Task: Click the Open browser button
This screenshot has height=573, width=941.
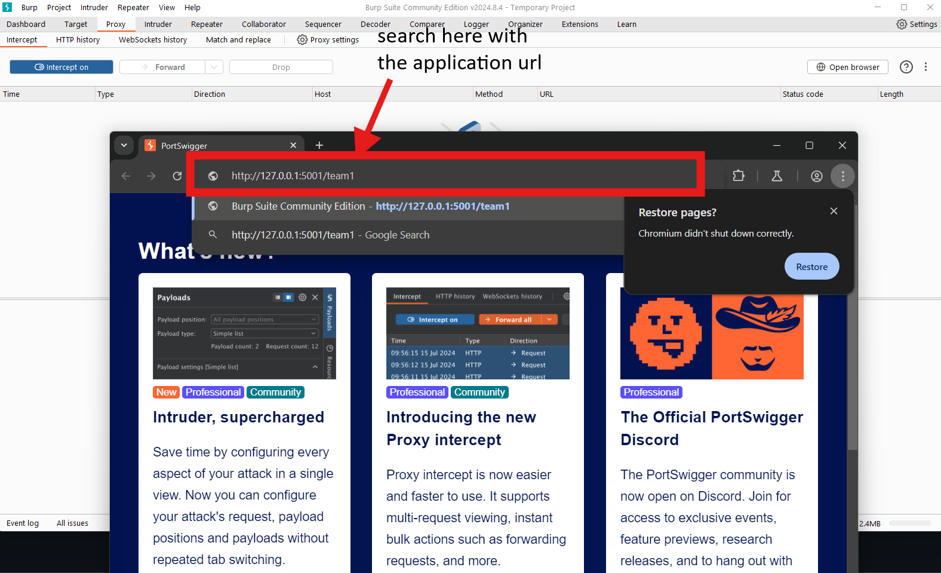Action: click(848, 67)
